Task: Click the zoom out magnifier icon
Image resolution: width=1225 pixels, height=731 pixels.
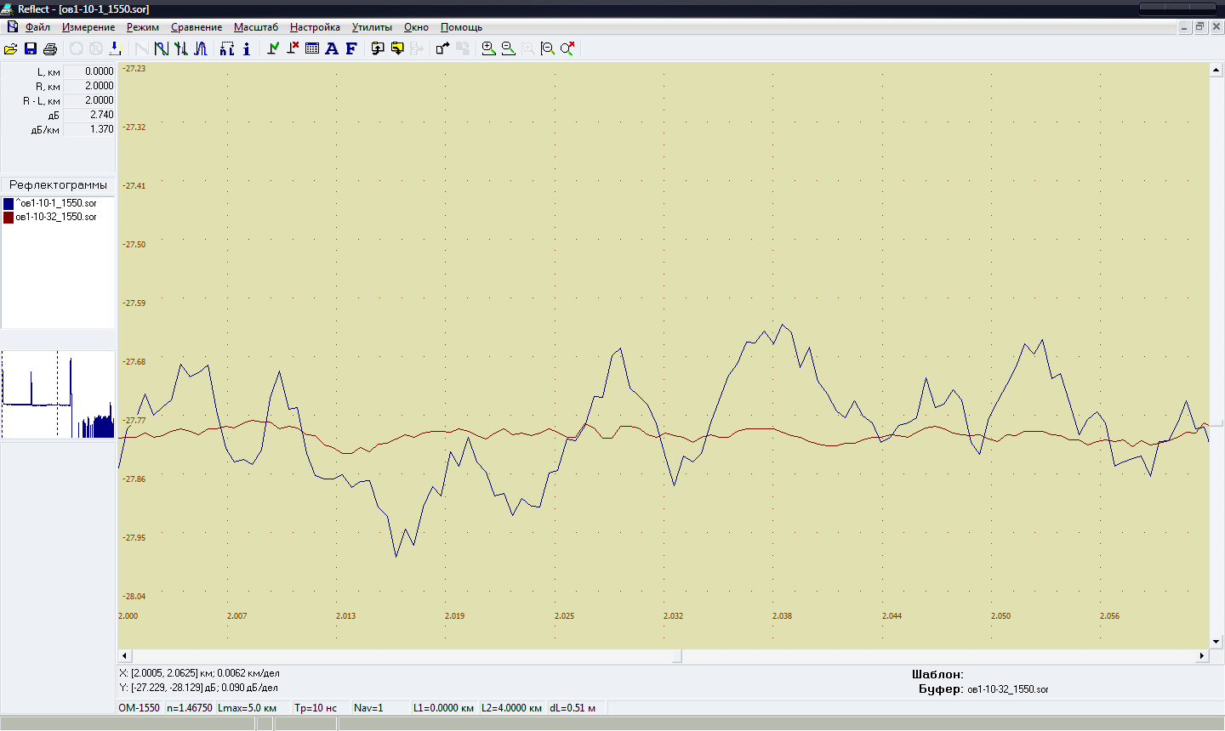Action: coord(508,49)
